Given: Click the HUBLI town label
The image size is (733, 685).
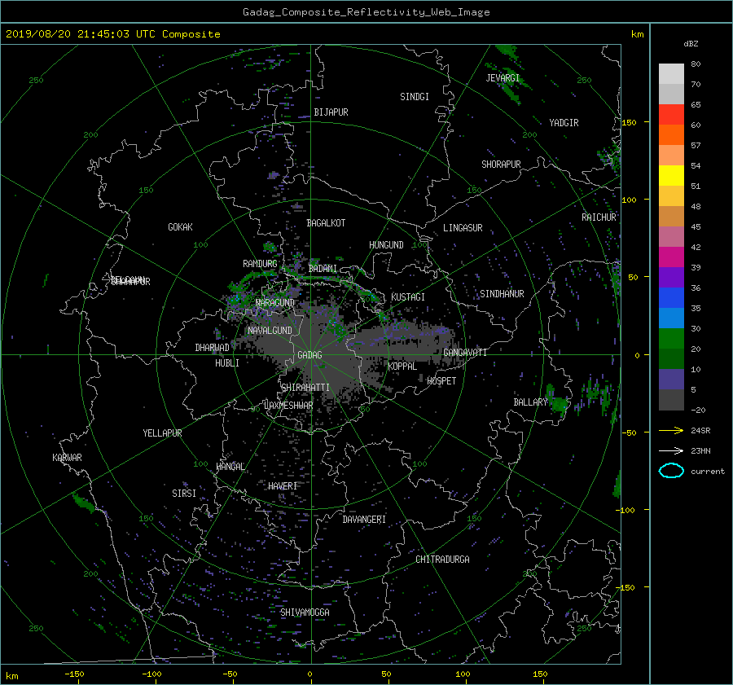Looking at the screenshot, I should [227, 363].
